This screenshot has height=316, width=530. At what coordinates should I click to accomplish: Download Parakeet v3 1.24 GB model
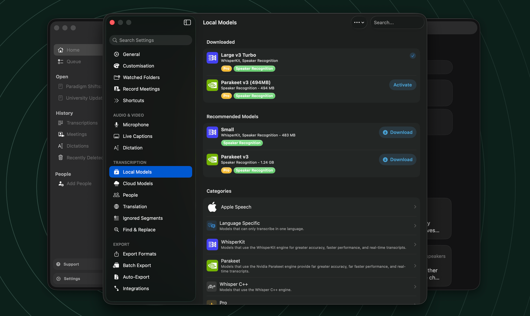coord(397,160)
